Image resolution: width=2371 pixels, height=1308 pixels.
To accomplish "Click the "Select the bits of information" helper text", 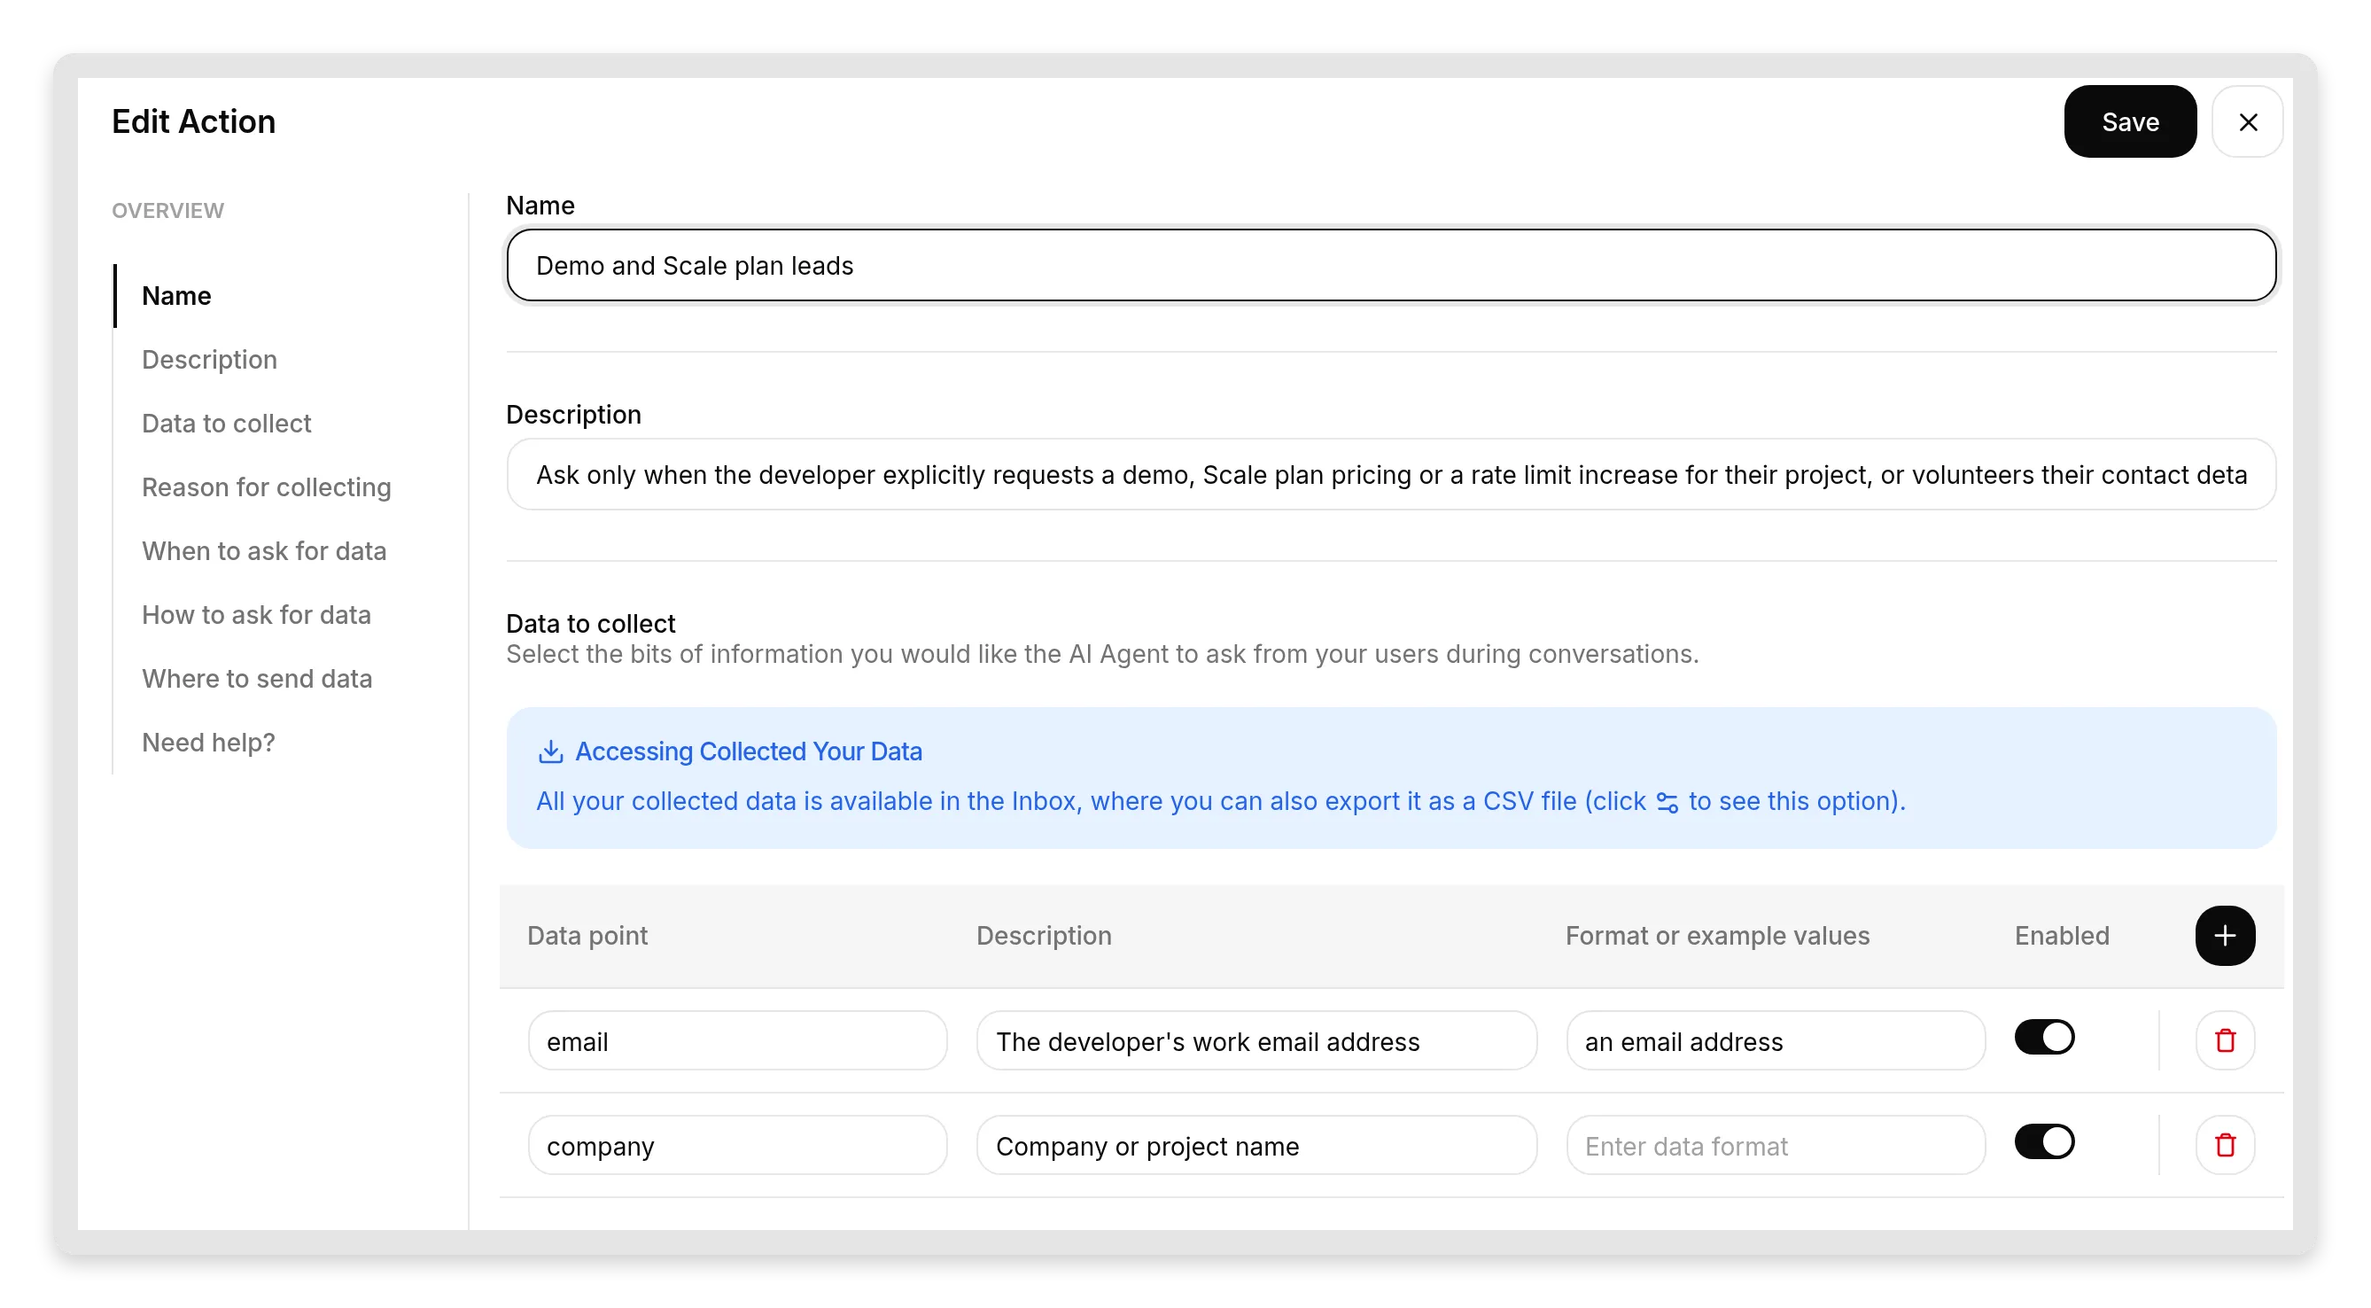I will [x=1103, y=653].
